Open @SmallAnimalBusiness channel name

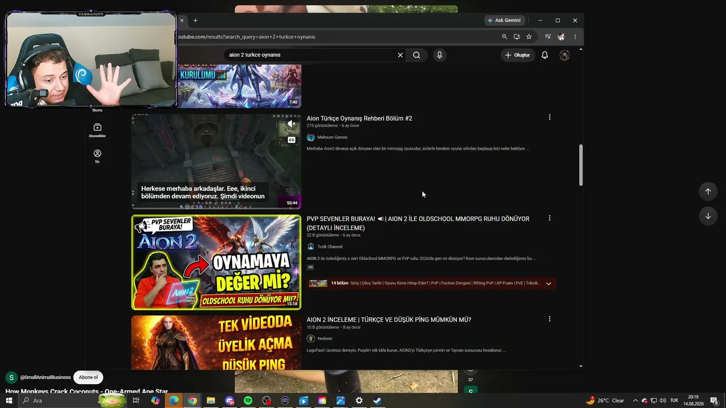[x=45, y=377]
